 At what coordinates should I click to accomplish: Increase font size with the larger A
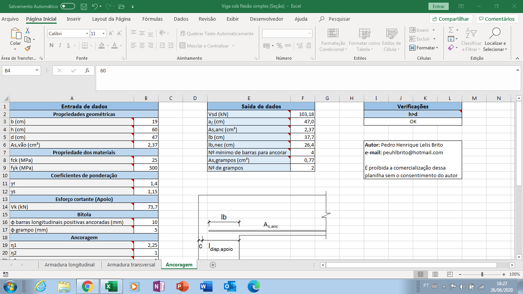click(x=111, y=34)
